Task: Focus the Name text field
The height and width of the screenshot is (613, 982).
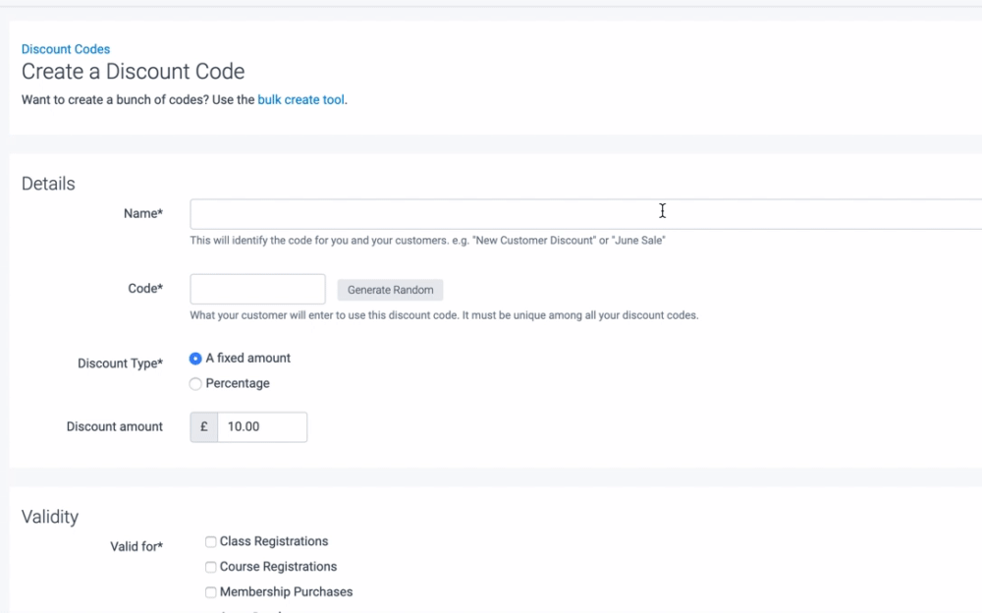Action: (x=585, y=214)
